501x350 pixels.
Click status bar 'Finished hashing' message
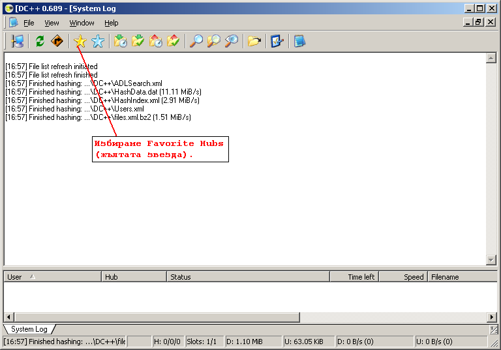pyautogui.click(x=65, y=342)
